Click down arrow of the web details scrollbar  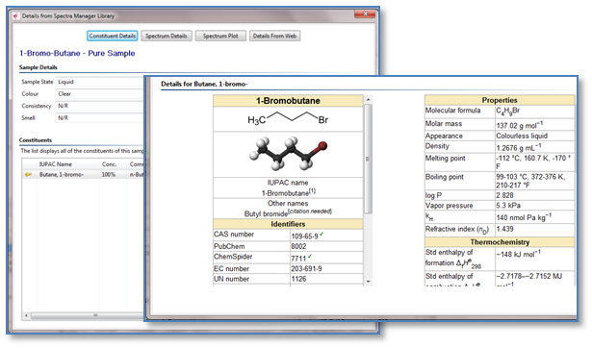tap(368, 282)
